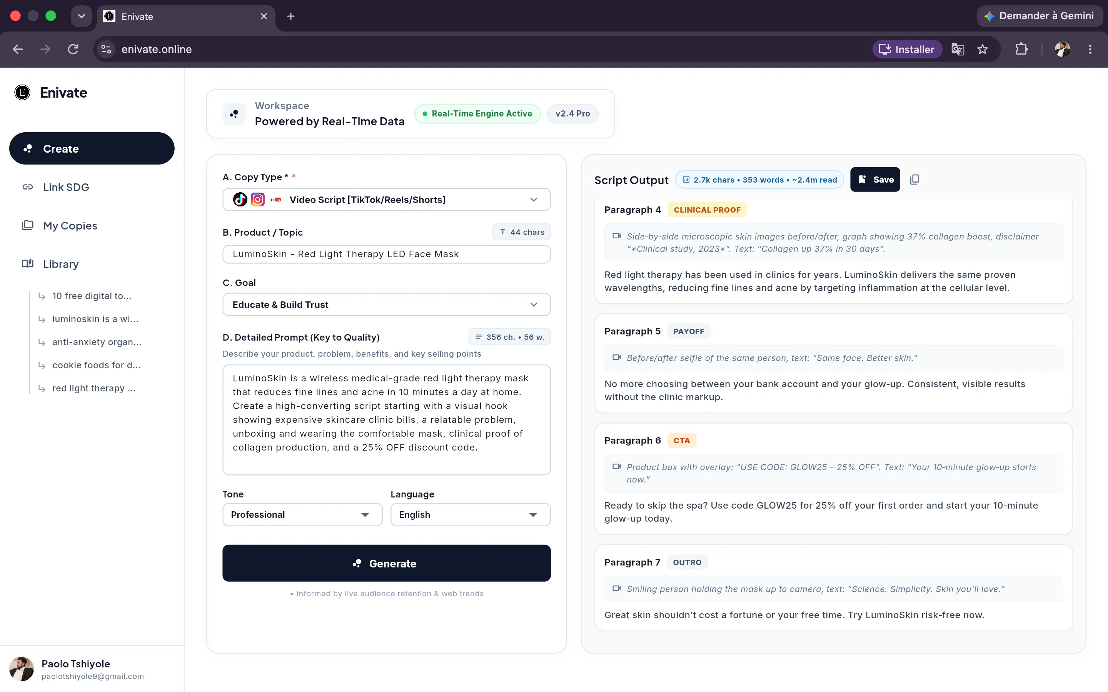This screenshot has width=1108, height=692.
Task: Open the tab search dropdown arrow
Action: (82, 17)
